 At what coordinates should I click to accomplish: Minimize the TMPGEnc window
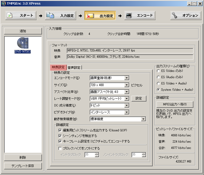coord(190,3)
